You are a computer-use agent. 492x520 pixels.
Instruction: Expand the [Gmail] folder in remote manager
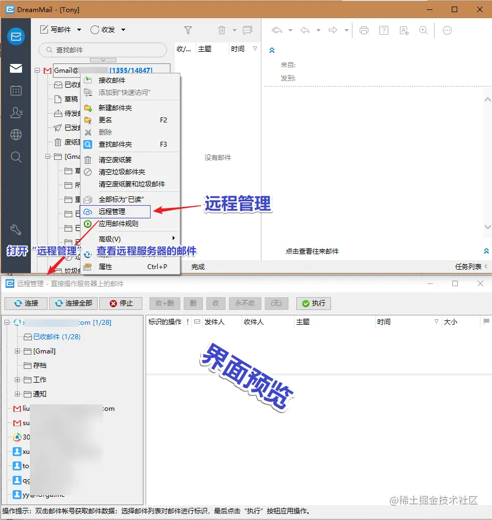(x=17, y=351)
